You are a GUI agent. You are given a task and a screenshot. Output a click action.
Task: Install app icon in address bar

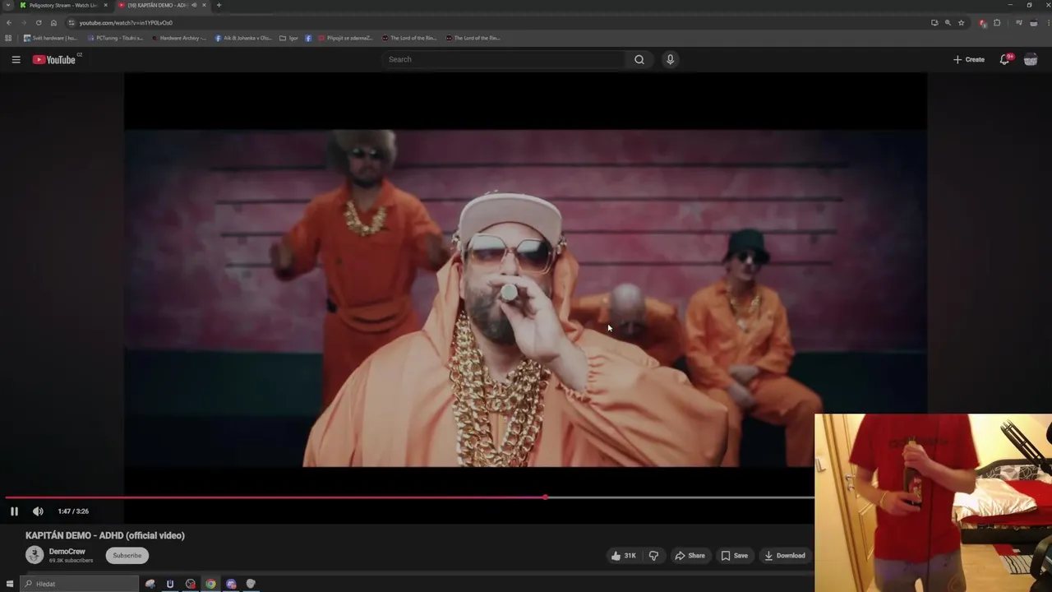click(934, 23)
